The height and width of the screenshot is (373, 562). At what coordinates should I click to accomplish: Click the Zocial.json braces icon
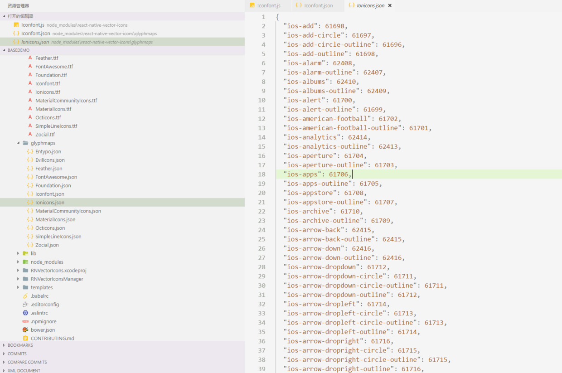click(x=30, y=245)
